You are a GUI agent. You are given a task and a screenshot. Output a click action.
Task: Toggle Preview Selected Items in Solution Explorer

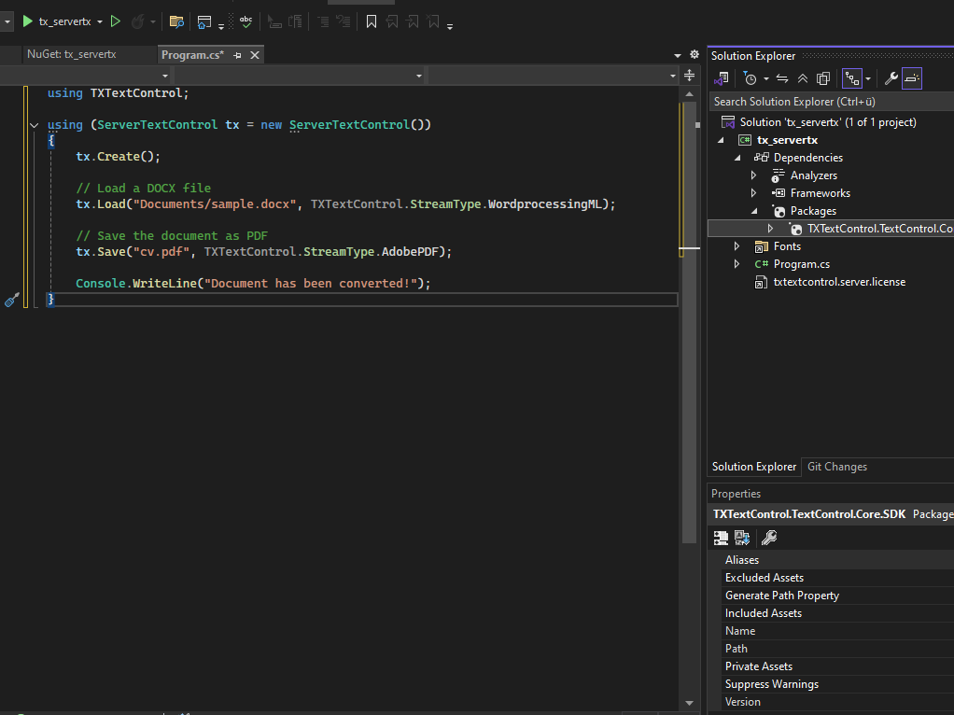pos(912,78)
